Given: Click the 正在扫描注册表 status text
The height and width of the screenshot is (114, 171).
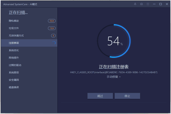Looking at the screenshot, I should click(114, 67).
